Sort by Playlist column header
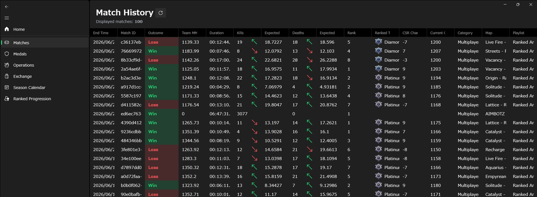This screenshot has height=197, width=537. (523, 33)
